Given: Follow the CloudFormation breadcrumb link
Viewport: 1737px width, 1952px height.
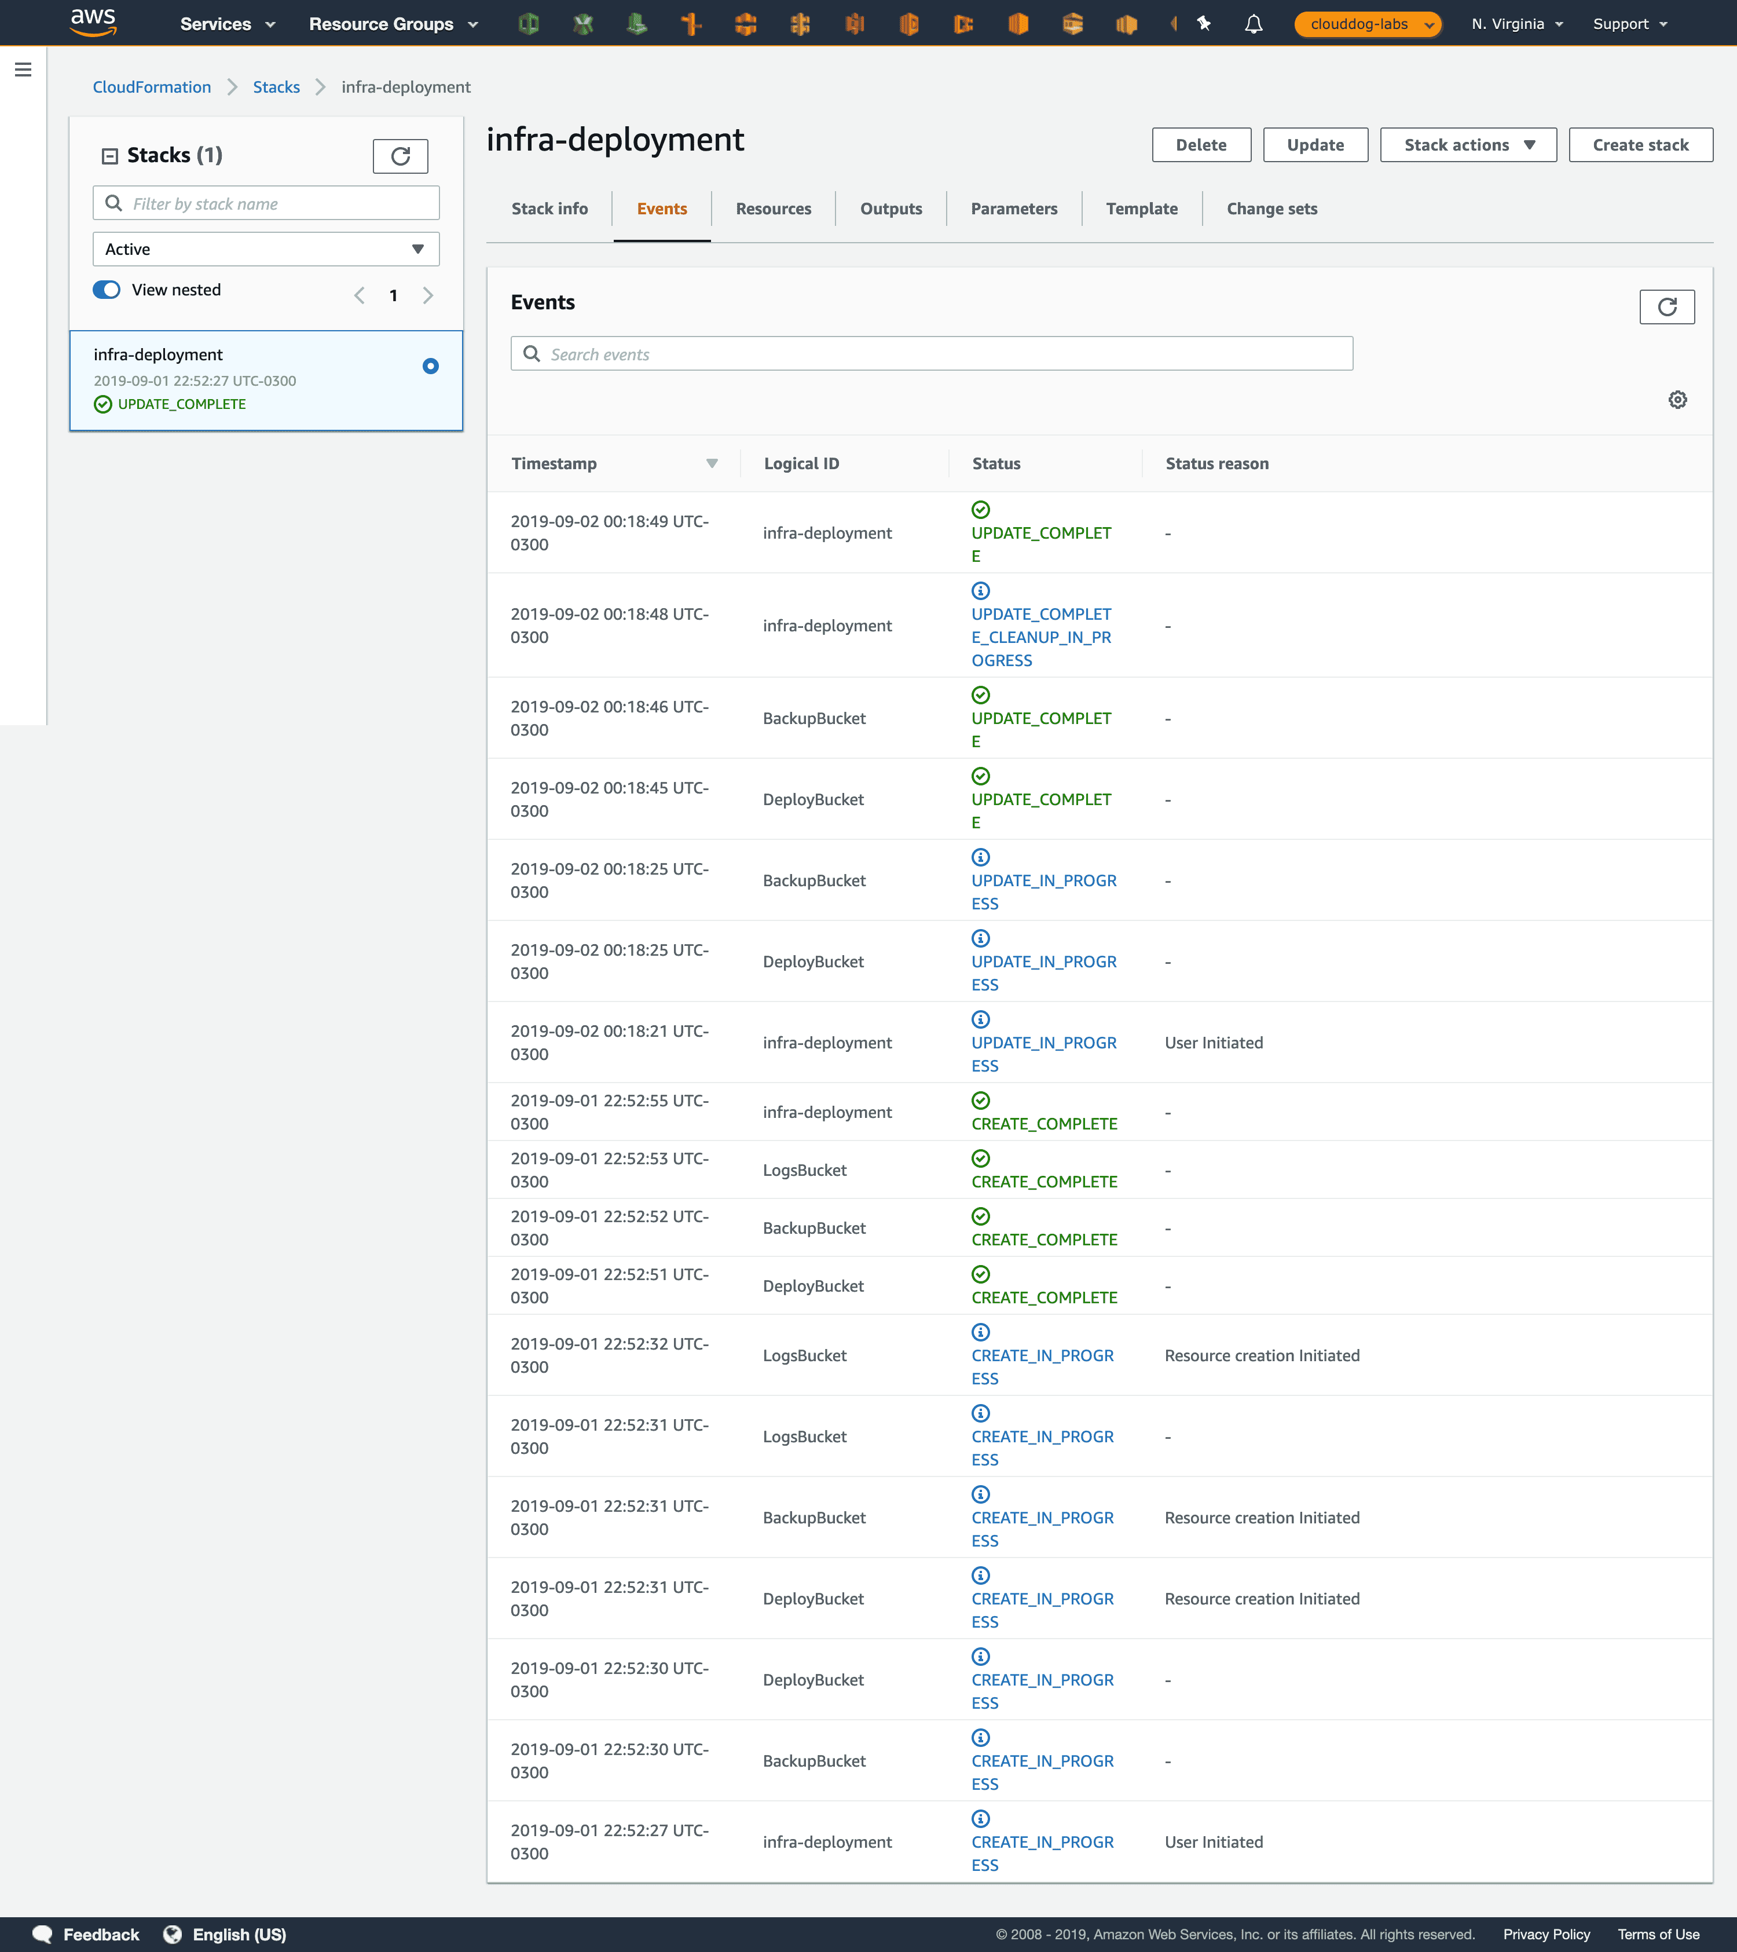Looking at the screenshot, I should [x=152, y=87].
